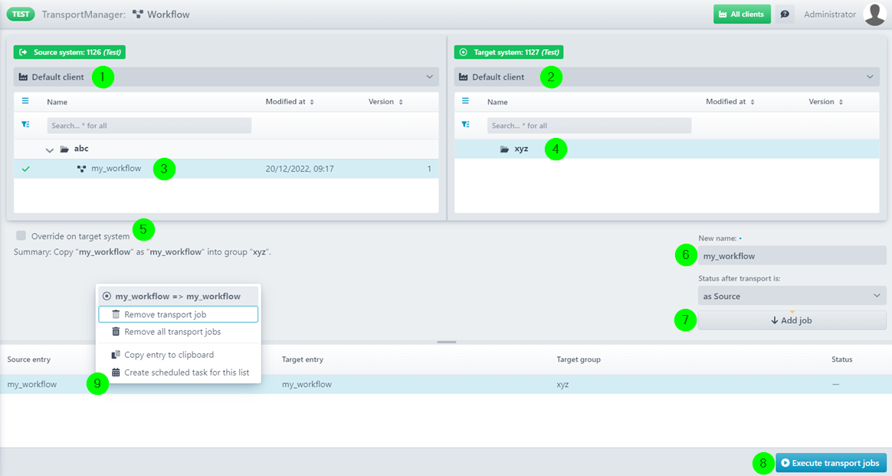Enable Override on target system checkbox

click(x=21, y=236)
